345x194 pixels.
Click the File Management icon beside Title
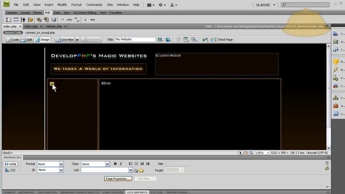160,39
